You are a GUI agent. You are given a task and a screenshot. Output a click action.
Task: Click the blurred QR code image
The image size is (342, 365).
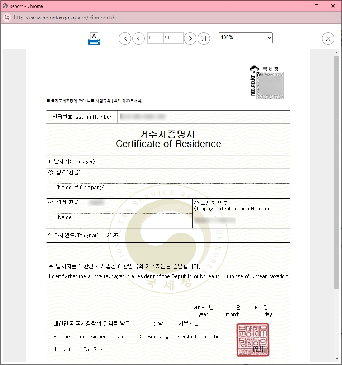point(270,86)
